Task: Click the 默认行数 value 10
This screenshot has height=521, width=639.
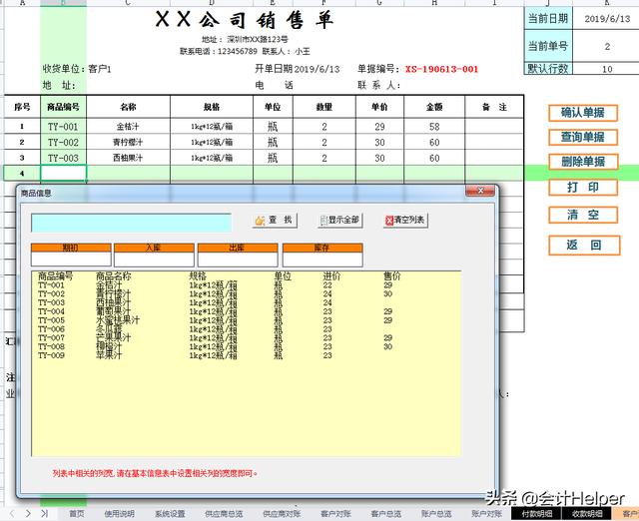Action: [607, 69]
